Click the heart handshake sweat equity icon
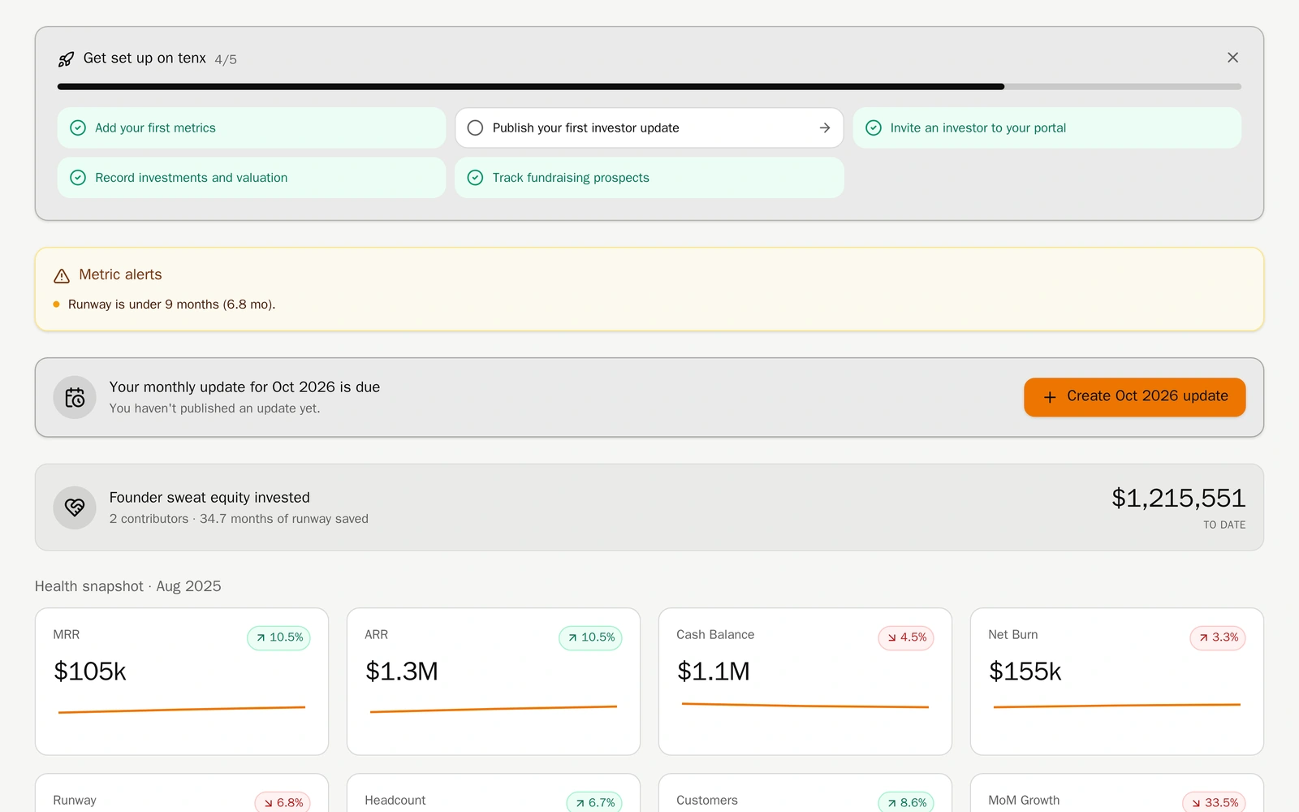1299x812 pixels. (75, 508)
